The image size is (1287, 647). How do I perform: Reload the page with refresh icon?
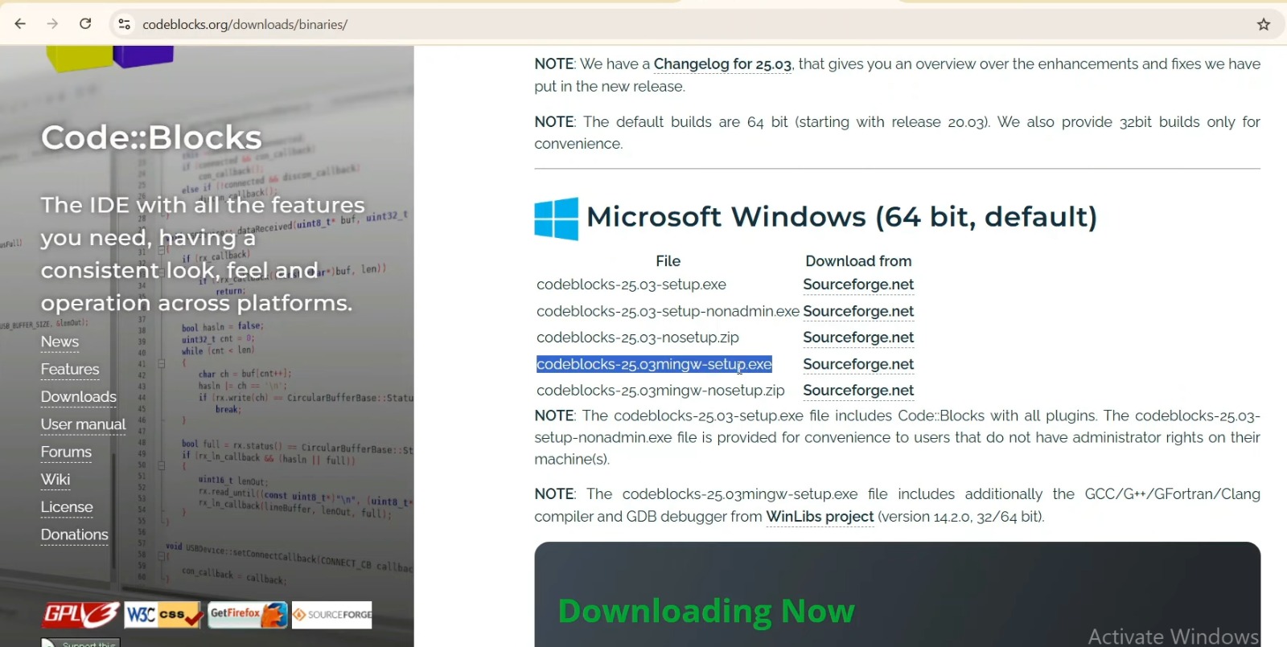pos(85,24)
